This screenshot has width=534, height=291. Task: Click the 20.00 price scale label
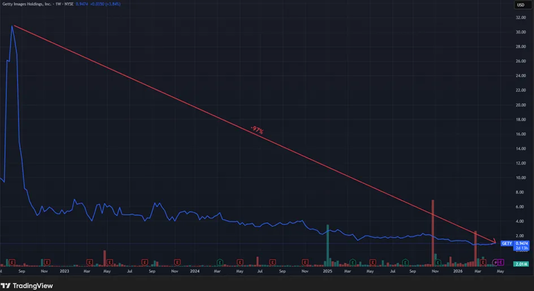click(x=520, y=105)
